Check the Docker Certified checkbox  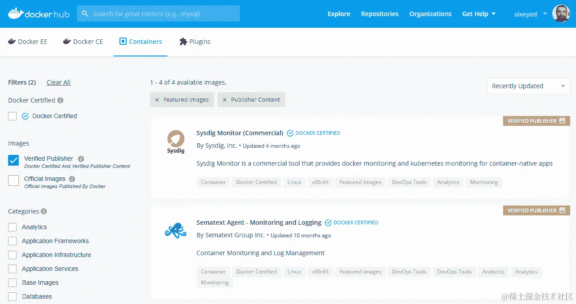point(13,116)
